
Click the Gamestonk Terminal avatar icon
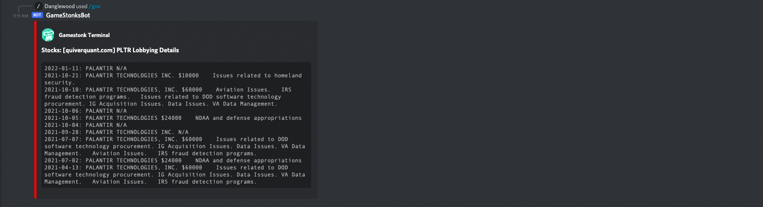[x=48, y=35]
